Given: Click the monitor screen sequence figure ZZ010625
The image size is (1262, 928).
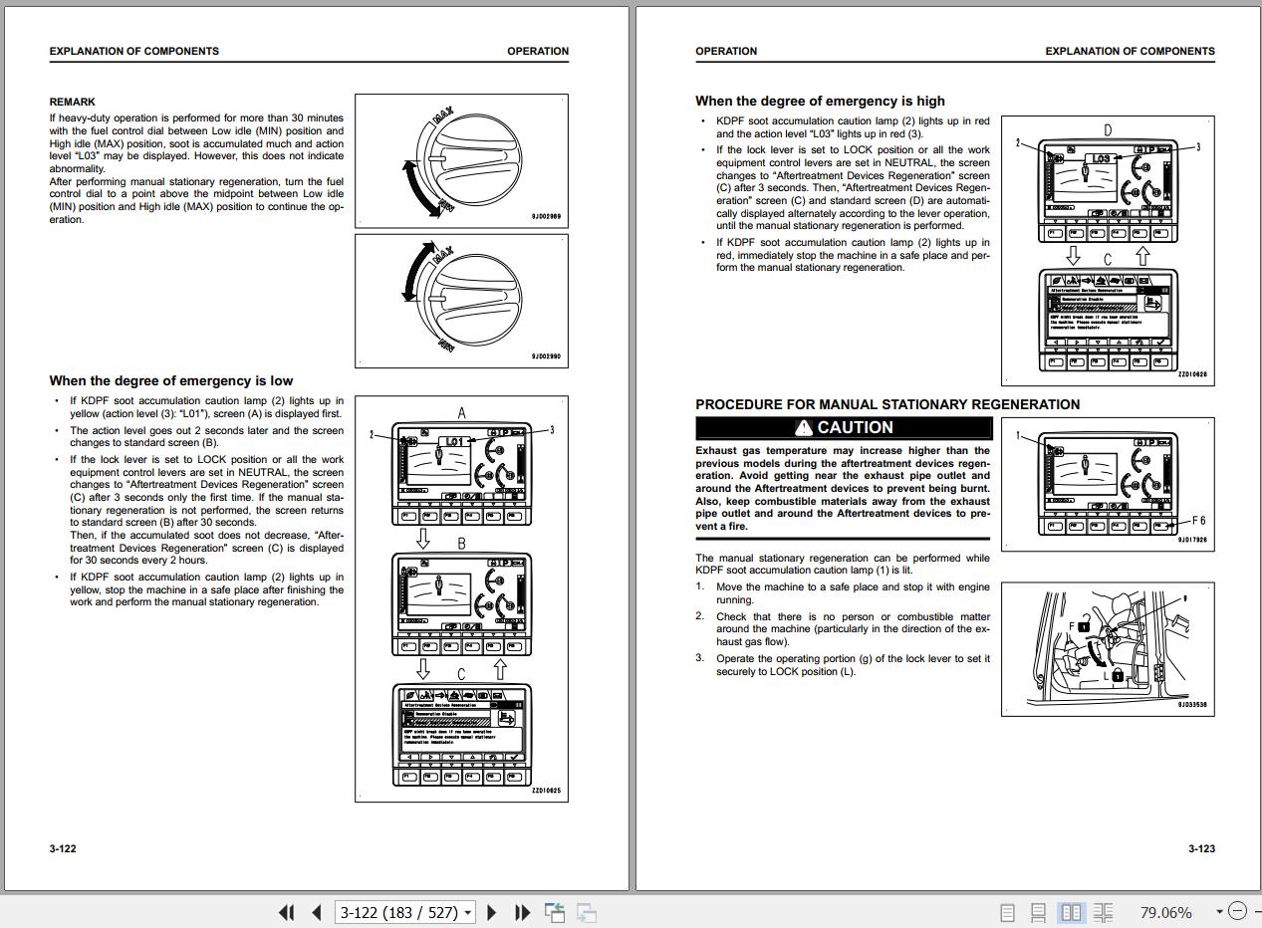Looking at the screenshot, I should tap(461, 598).
